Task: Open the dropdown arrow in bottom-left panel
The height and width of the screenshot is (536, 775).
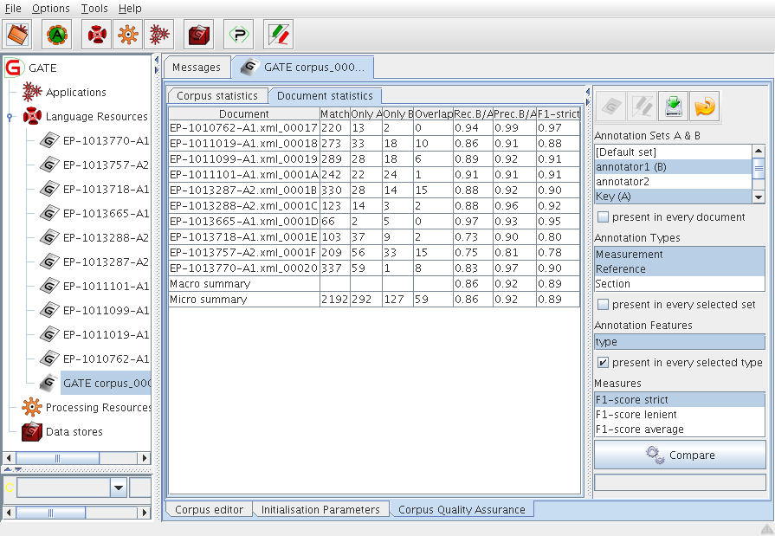Action: [119, 488]
